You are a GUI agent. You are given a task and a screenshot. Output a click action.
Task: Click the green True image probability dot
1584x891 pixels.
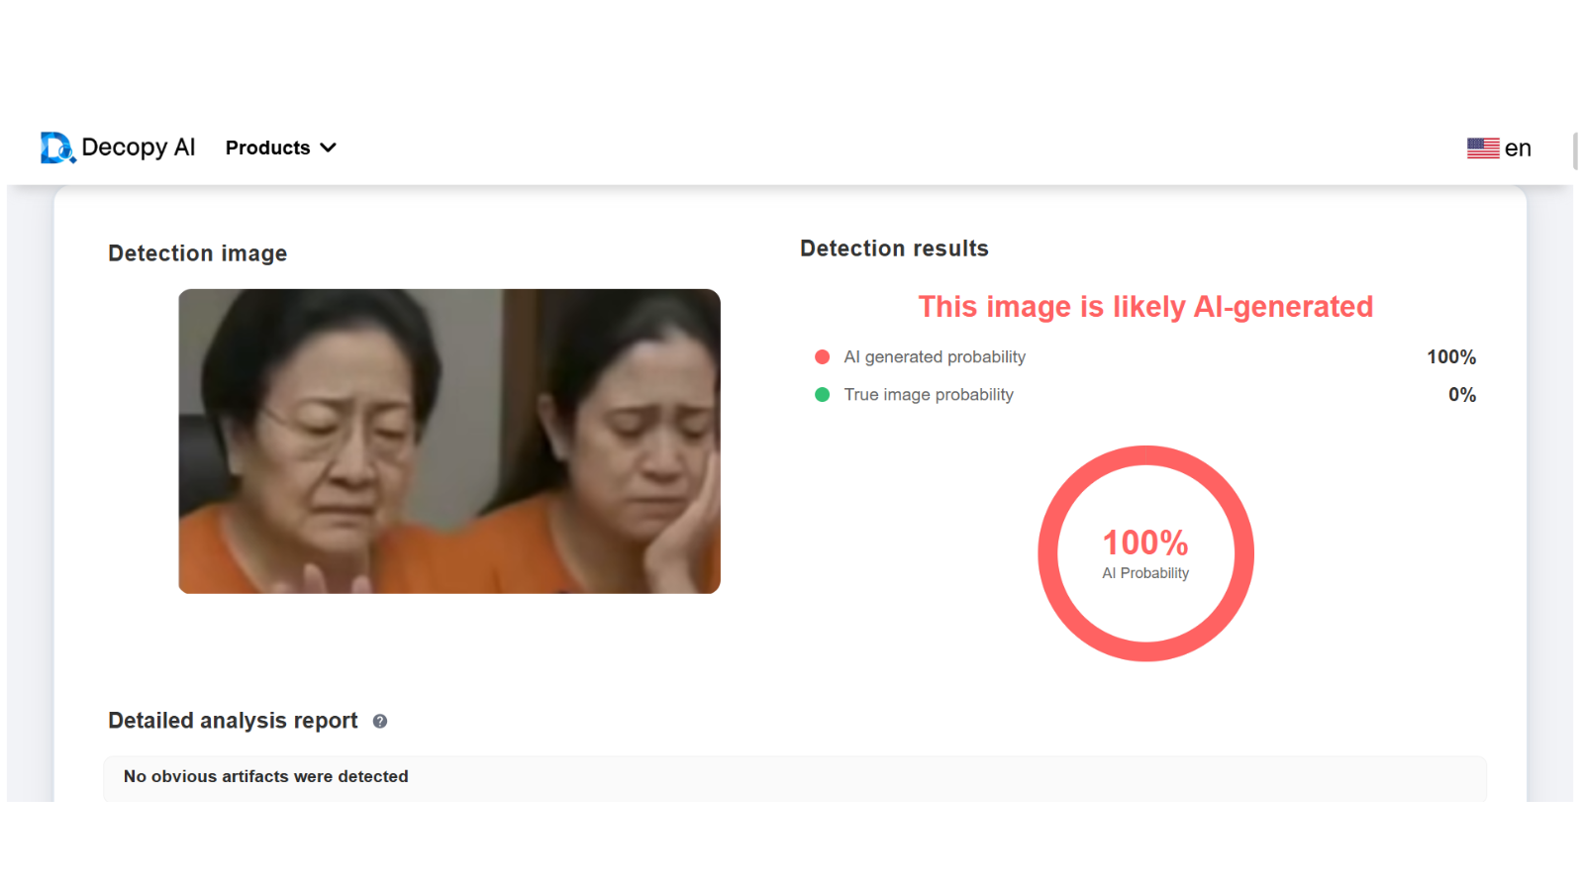click(x=822, y=395)
